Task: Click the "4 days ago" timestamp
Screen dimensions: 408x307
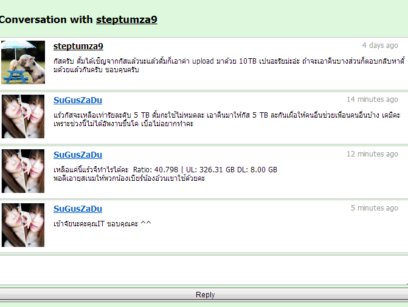Action: 380,46
